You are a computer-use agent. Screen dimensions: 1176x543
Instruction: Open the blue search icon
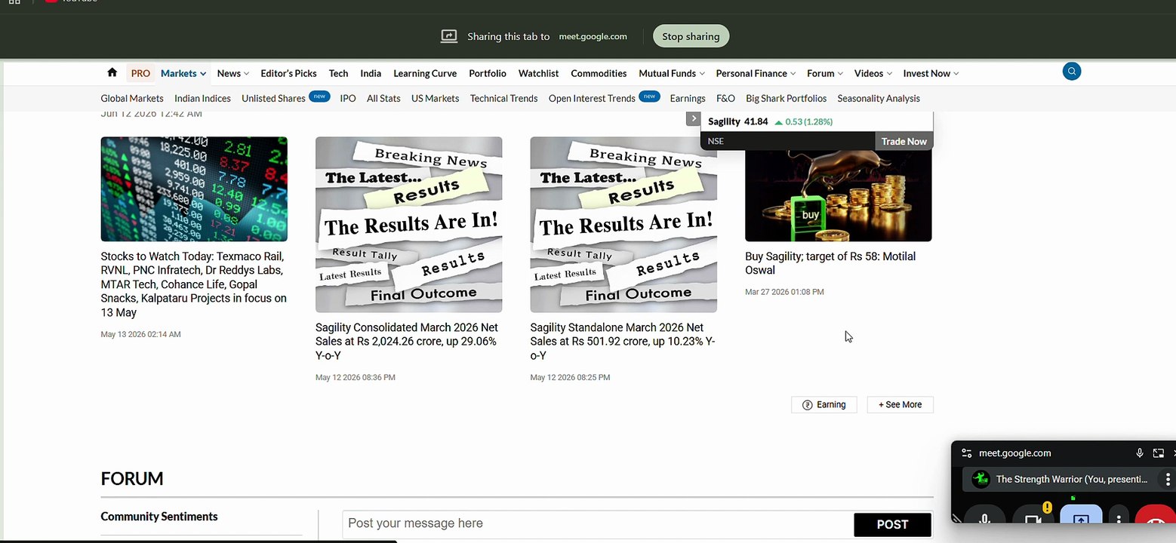[x=1071, y=72]
